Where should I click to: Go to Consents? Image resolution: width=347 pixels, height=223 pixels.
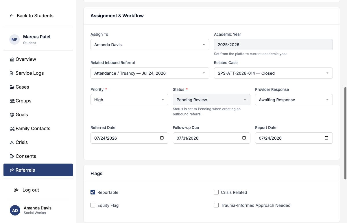[x=38, y=156]
